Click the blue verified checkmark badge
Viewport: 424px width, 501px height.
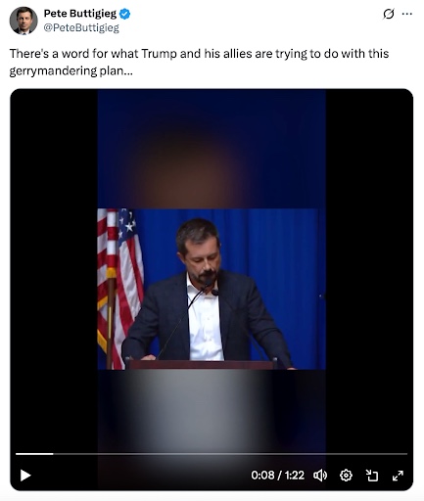pos(124,14)
